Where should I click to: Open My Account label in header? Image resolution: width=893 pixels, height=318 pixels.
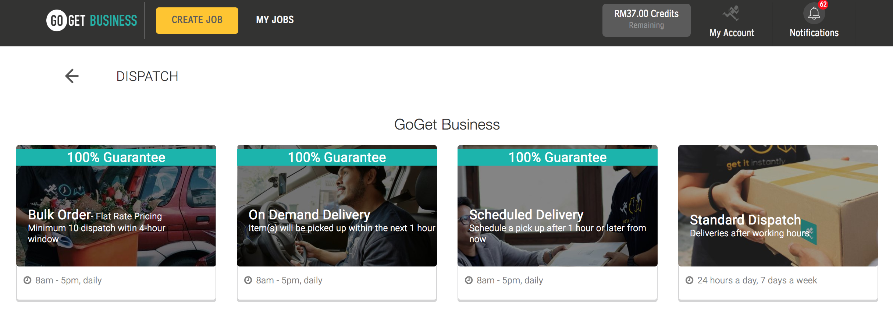coord(732,33)
